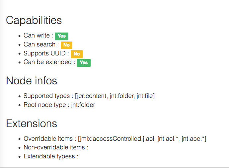Click the Capabilities heading
The image size is (229, 168).
click(x=34, y=20)
